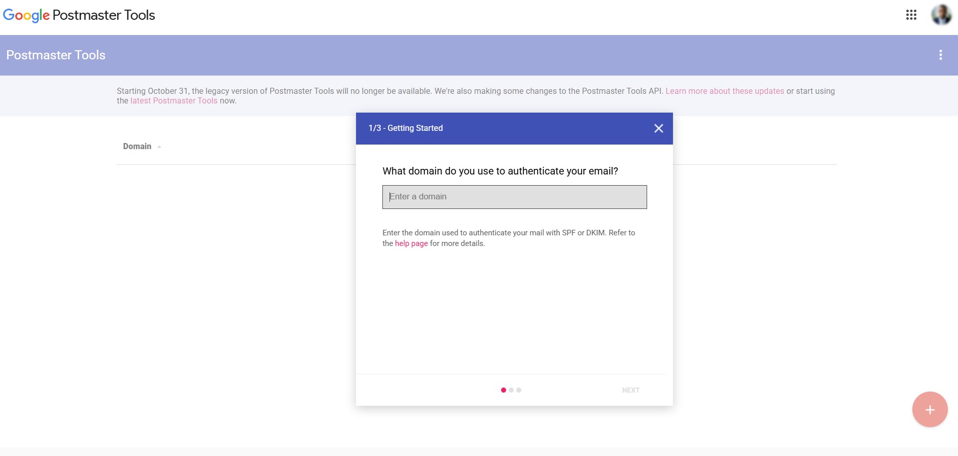The height and width of the screenshot is (456, 958).
Task: Click the NEXT button in dialog
Action: (630, 390)
